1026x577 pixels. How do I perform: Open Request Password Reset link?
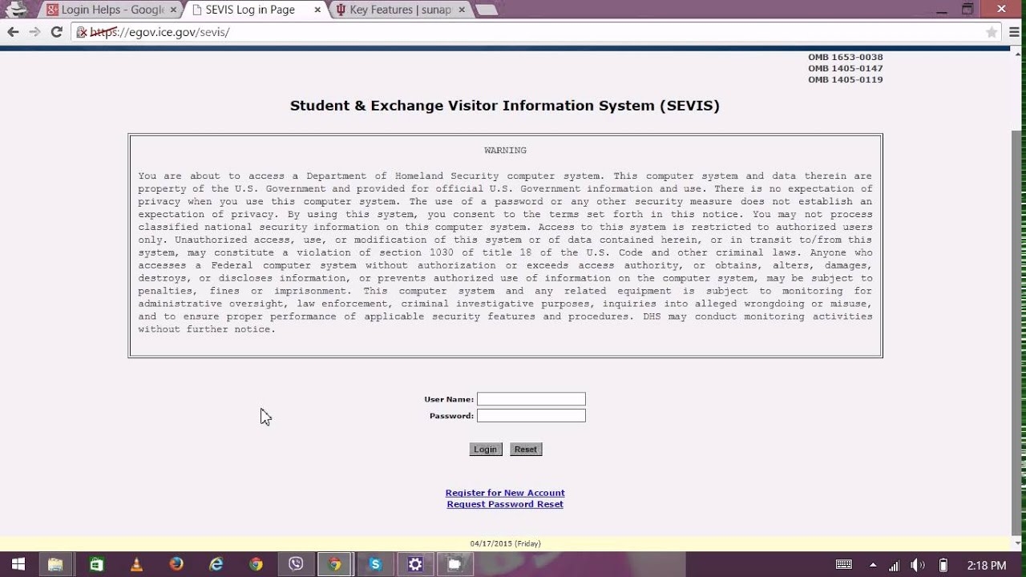tap(505, 504)
